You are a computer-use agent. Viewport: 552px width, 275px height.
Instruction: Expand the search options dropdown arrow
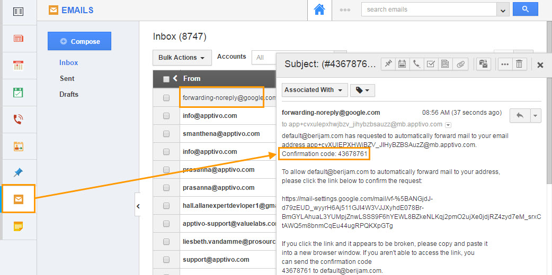point(502,10)
